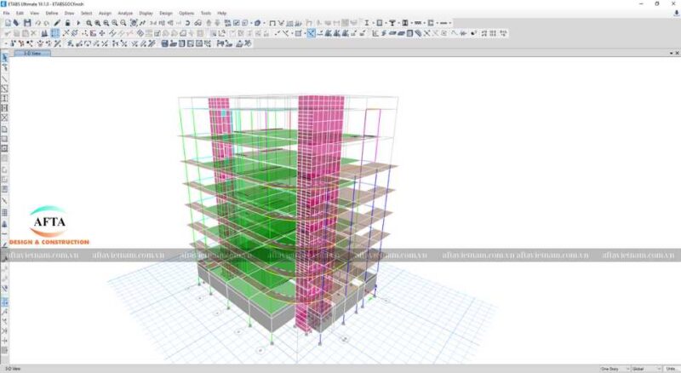This screenshot has width=681, height=373.
Task: Click the Redo arrow icon
Action: click(46, 23)
